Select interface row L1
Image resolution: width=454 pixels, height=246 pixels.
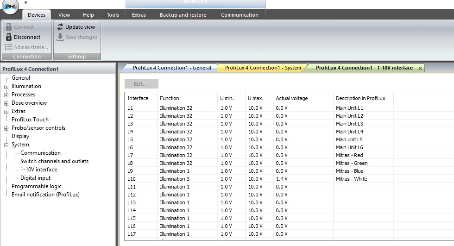130,108
